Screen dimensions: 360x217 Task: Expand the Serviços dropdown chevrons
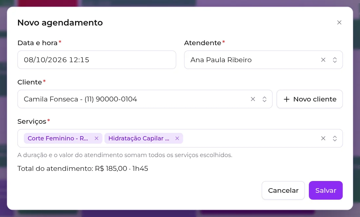tap(335, 138)
